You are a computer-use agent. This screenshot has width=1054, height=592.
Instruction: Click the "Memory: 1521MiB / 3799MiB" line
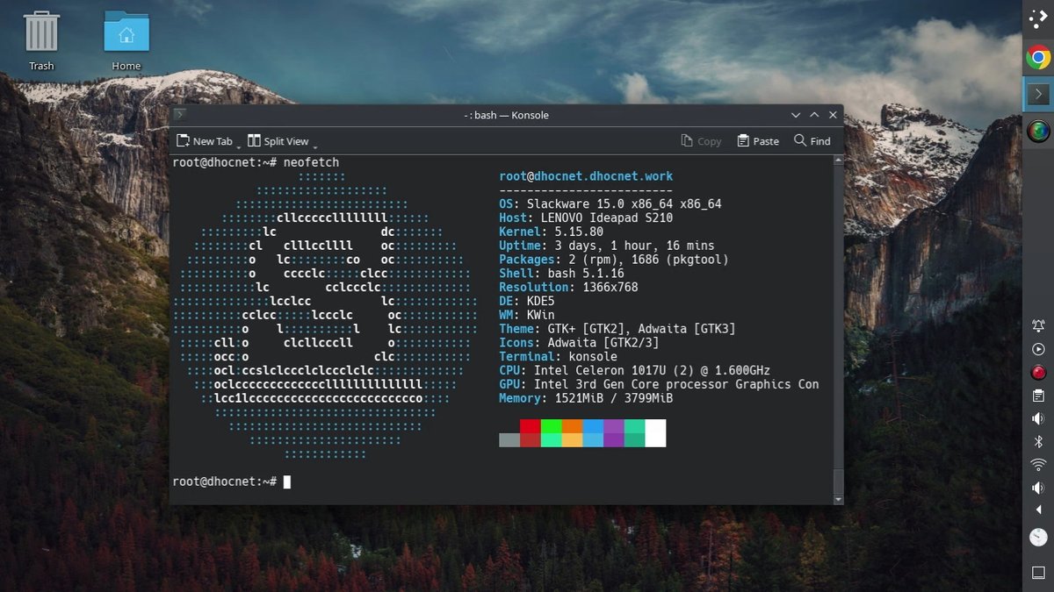click(586, 398)
